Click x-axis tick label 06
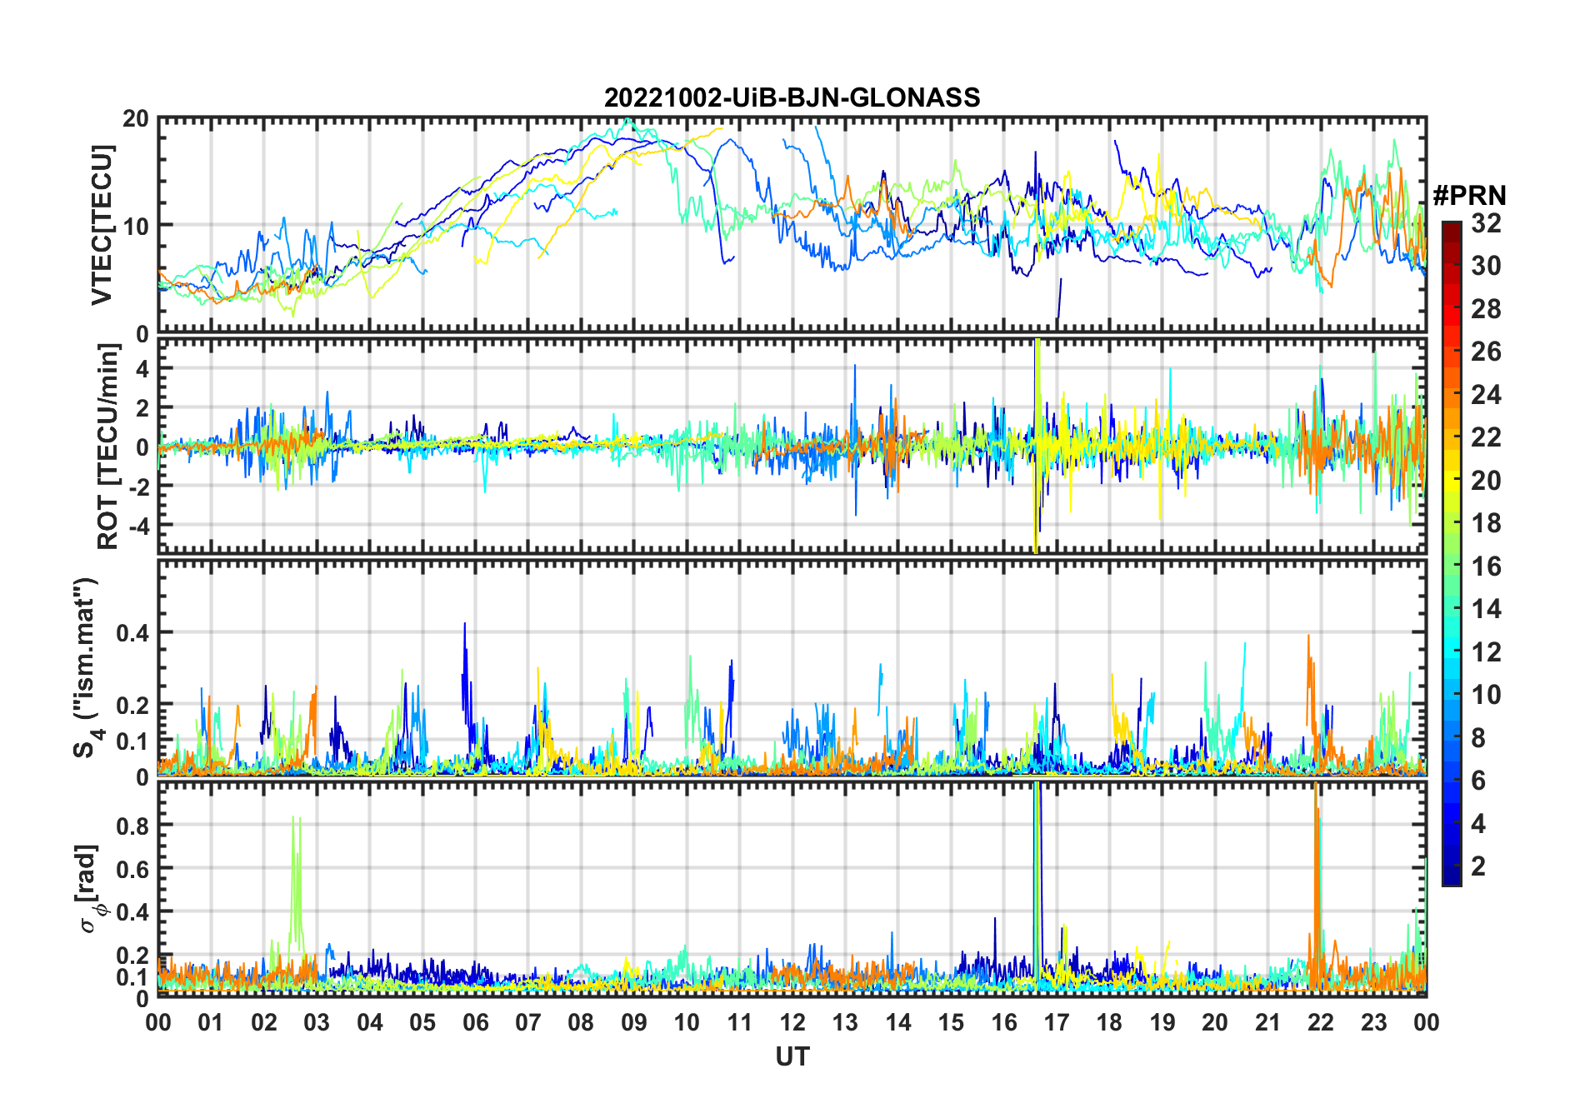Viewport: 1585px width, 1108px height. click(476, 1022)
